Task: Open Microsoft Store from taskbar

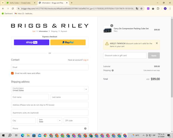Action: [x=34, y=135]
